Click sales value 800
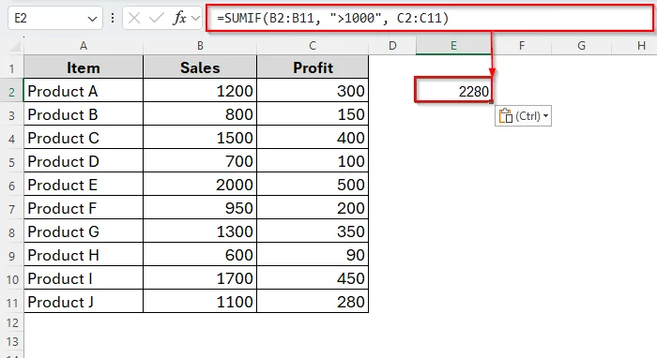Viewport: 657px width, 358px height. click(x=200, y=114)
